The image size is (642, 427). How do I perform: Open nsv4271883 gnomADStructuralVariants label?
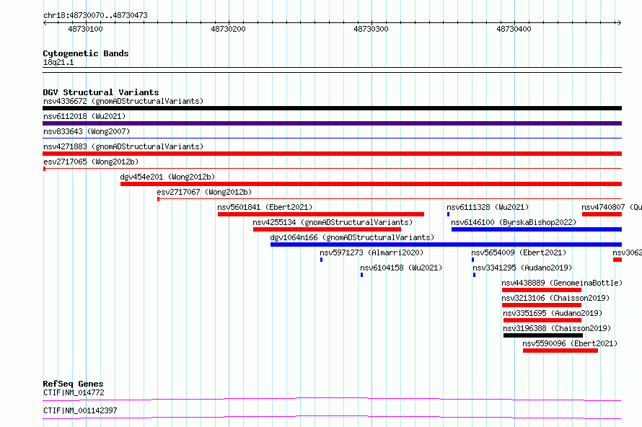point(123,146)
